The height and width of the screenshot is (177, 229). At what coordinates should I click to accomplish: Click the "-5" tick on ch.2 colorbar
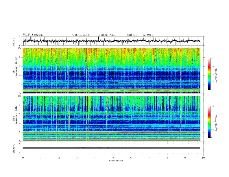pos(213,122)
